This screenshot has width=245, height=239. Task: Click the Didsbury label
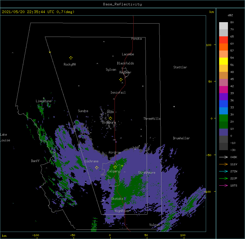pos(109,122)
